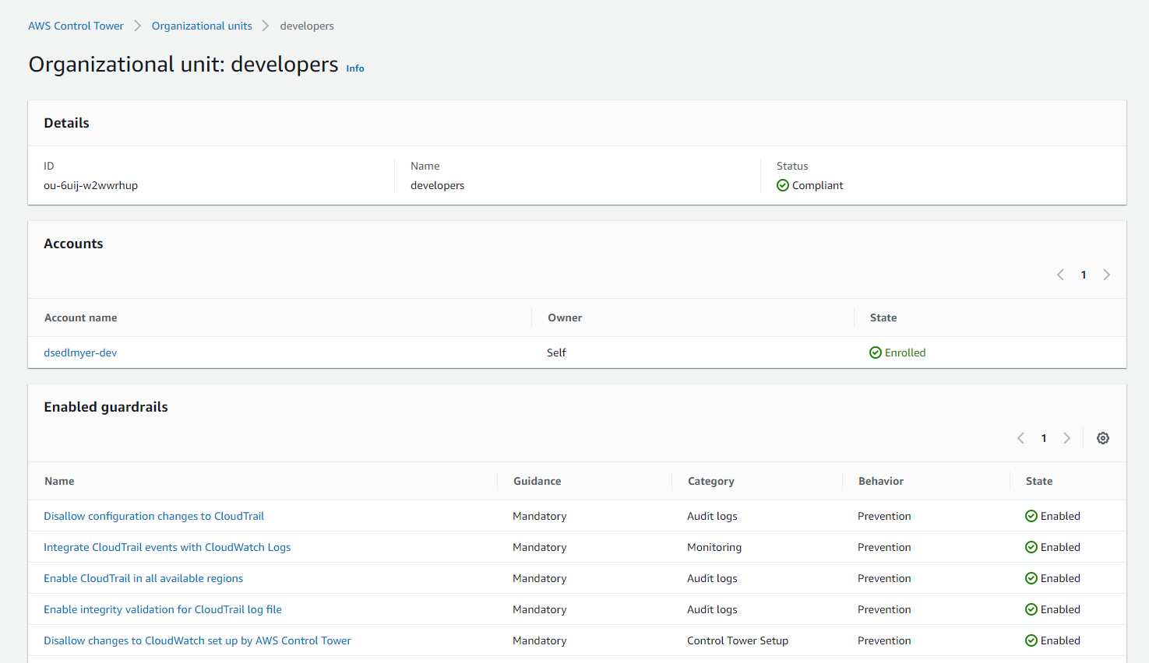Screen dimensions: 1149x663
Task: Go to next page of Enabled guardrails
Action: click(x=1066, y=438)
